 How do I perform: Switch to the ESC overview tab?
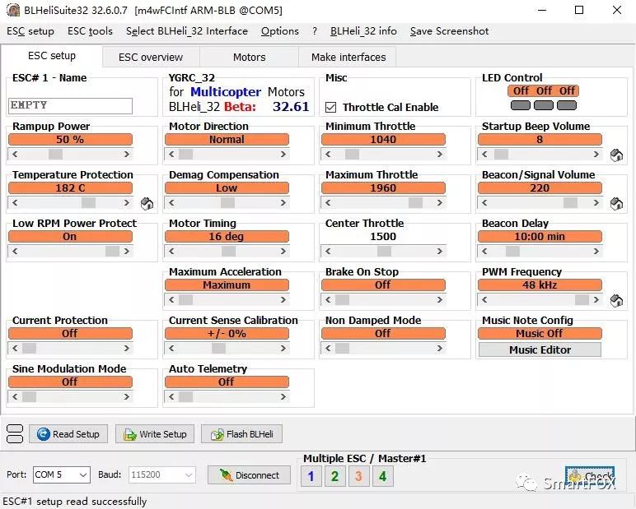click(x=151, y=57)
